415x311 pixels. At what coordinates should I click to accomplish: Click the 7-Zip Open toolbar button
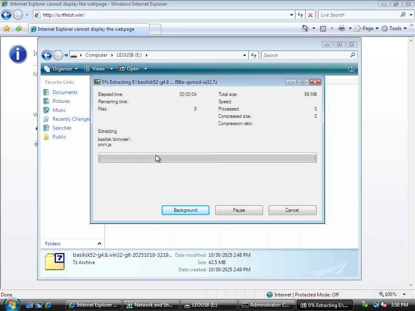128,69
